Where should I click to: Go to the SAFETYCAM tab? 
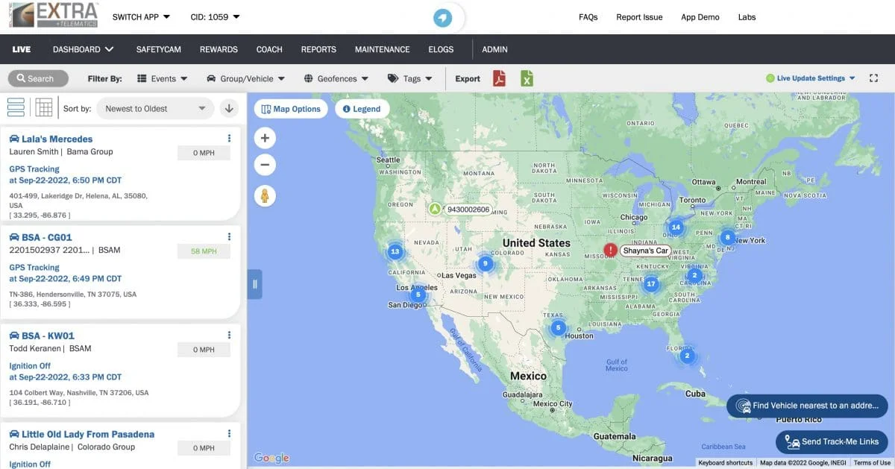[159, 49]
